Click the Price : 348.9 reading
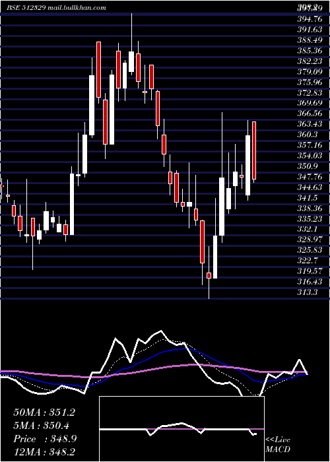330x462 pixels. click(45, 439)
